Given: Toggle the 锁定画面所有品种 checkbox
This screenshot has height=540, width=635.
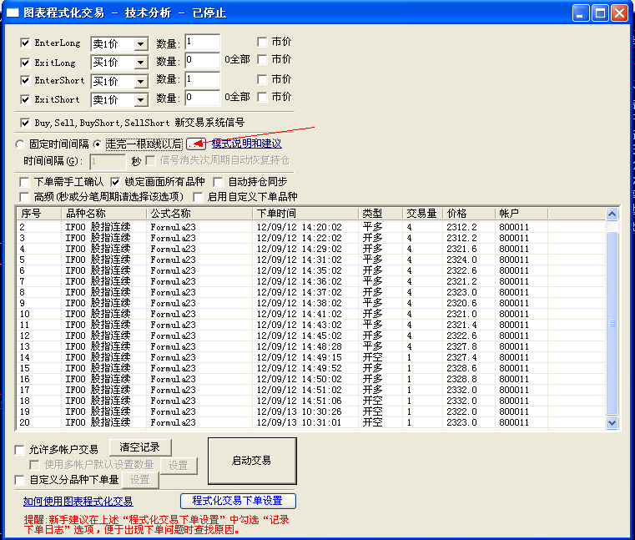Looking at the screenshot, I should tap(116, 181).
